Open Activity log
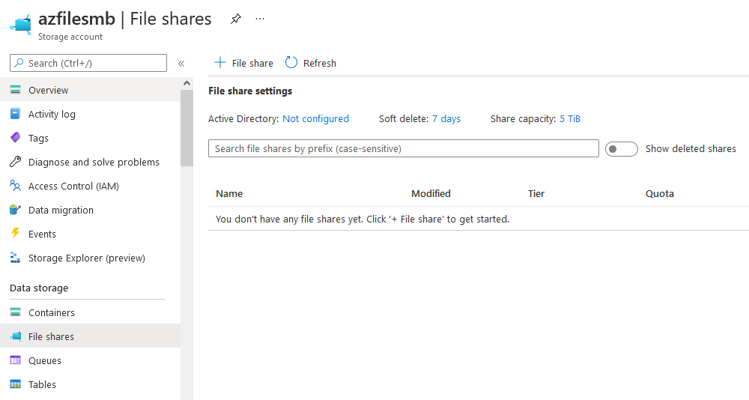The height and width of the screenshot is (400, 749). [91, 114]
